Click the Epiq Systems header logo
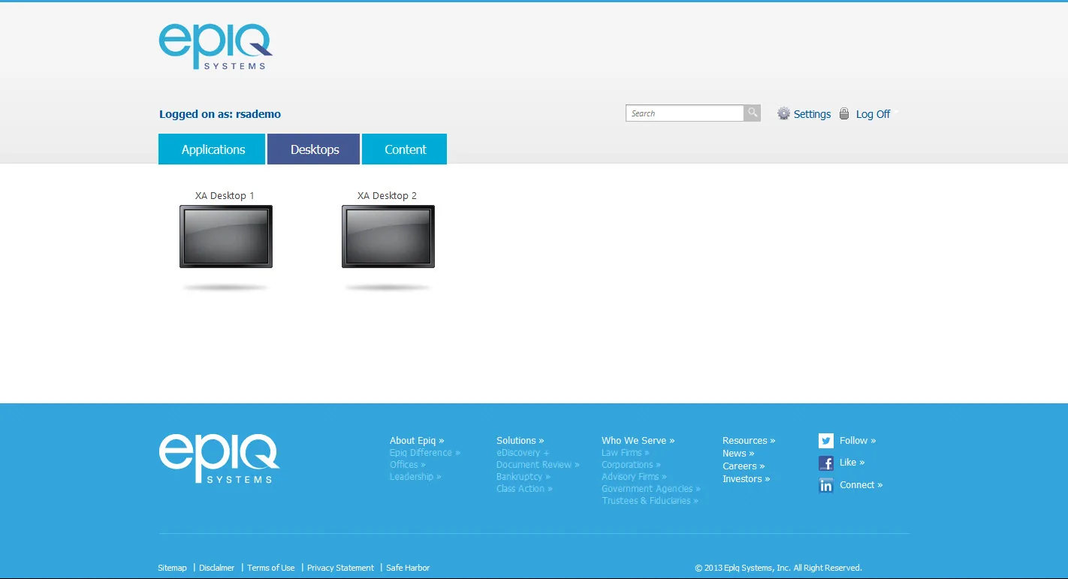 pyautogui.click(x=216, y=47)
